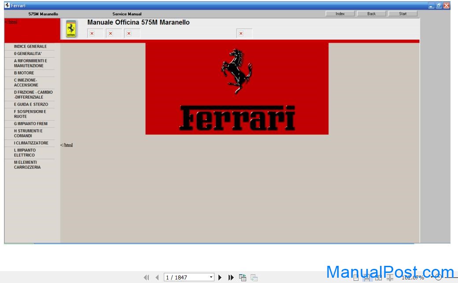Click Ferrari app icon in title bar
Screen dimensions: 458x283
(x=7, y=5)
